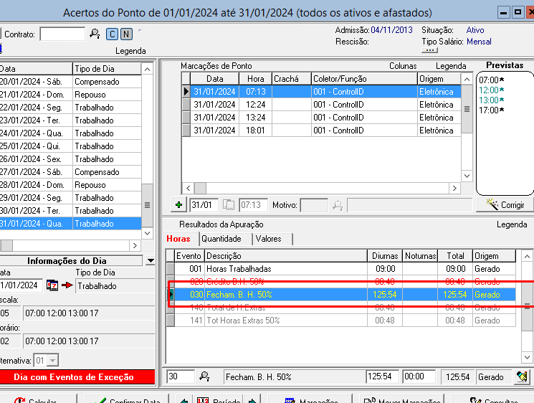Toggle the N filter button
534x403 pixels.
coord(126,34)
